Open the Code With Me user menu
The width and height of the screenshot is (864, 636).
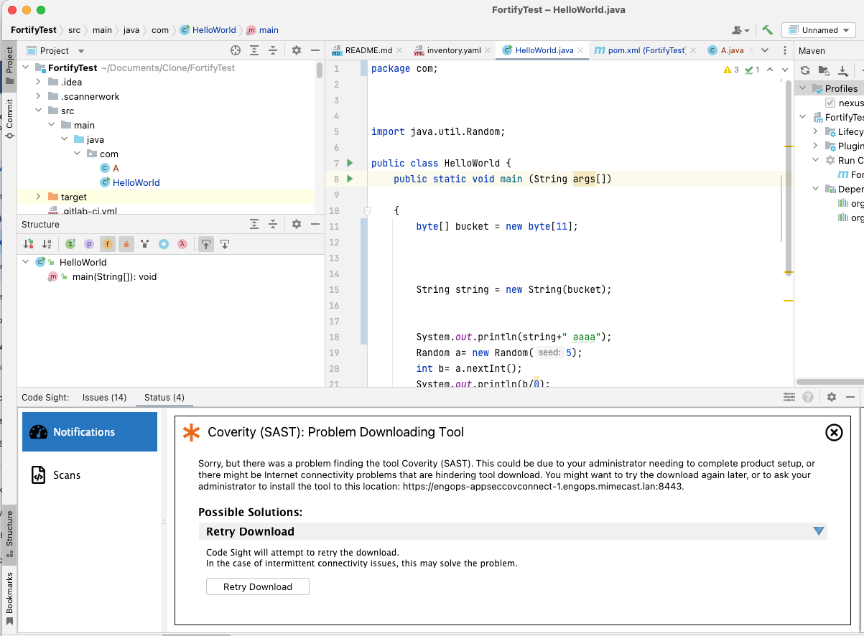click(740, 30)
